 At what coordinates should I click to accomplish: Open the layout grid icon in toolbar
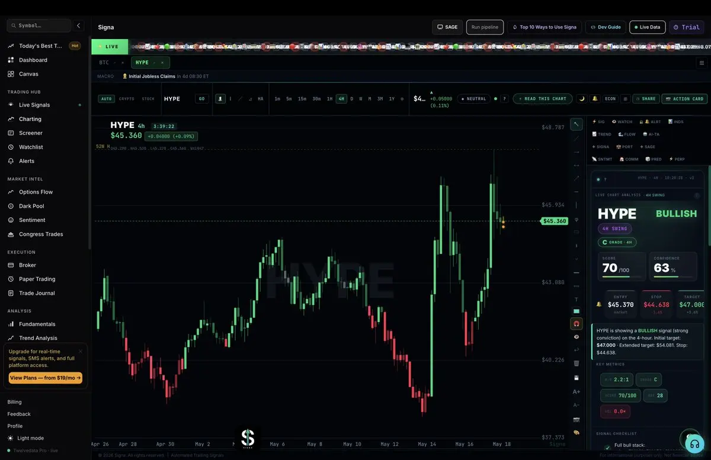click(625, 99)
